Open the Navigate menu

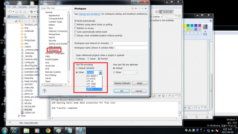(x=23, y=7)
